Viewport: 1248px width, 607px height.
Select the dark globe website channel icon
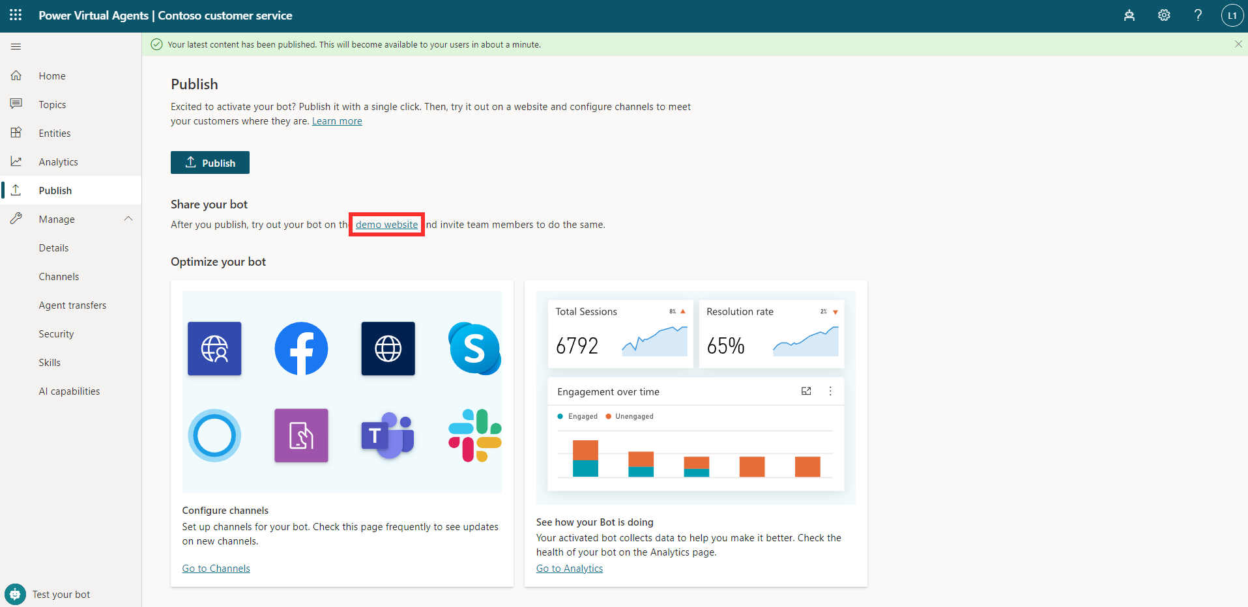pos(388,348)
